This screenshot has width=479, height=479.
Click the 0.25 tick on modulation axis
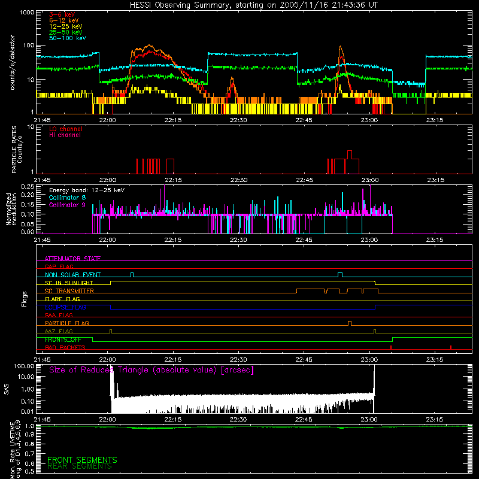(x=28, y=187)
